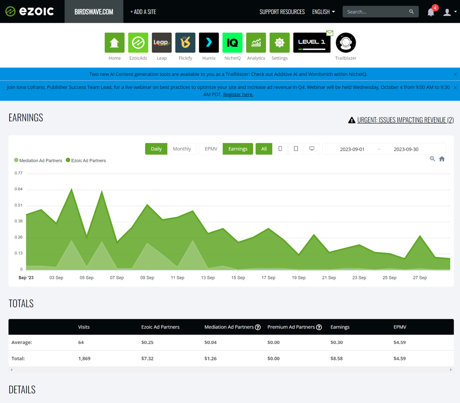Click the 27 Sep axis label
This screenshot has height=403, width=460.
pyautogui.click(x=420, y=278)
